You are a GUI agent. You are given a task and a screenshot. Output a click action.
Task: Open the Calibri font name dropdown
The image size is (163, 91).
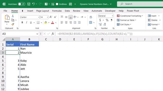click(x=39, y=17)
